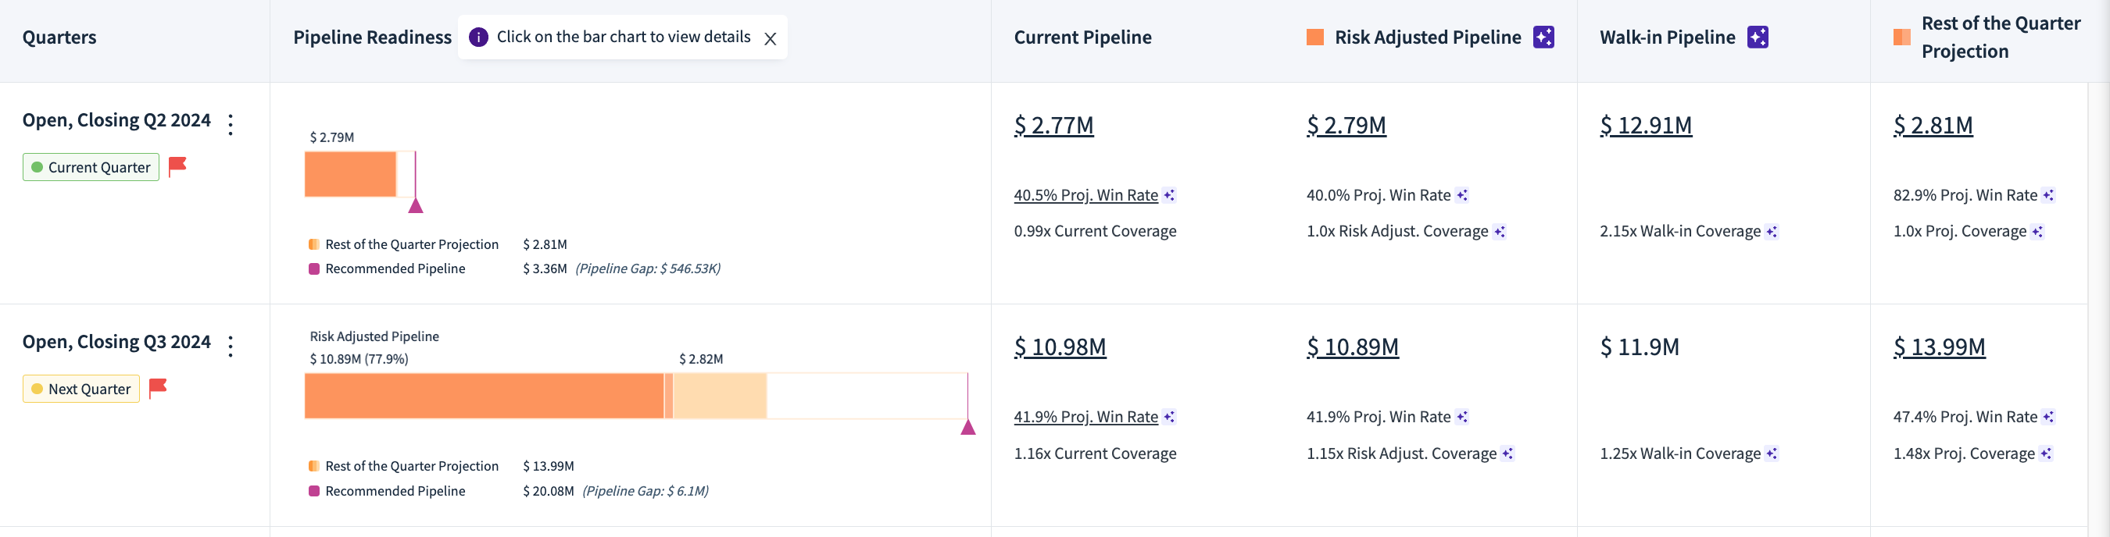The width and height of the screenshot is (2110, 537).
Task: Click the Current Quarter badge
Action: point(91,167)
